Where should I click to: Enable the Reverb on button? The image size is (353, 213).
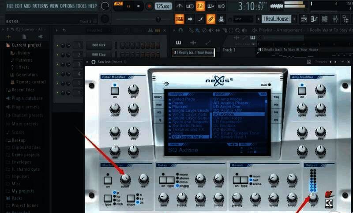tap(237, 180)
